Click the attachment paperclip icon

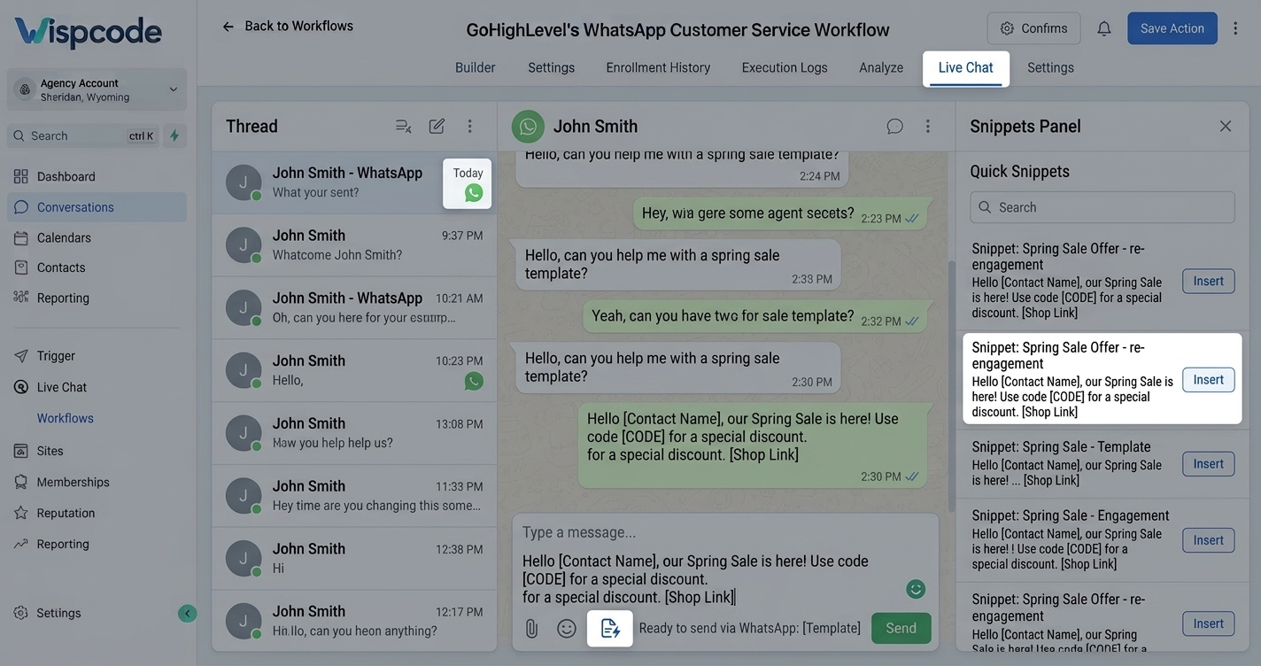pyautogui.click(x=531, y=629)
